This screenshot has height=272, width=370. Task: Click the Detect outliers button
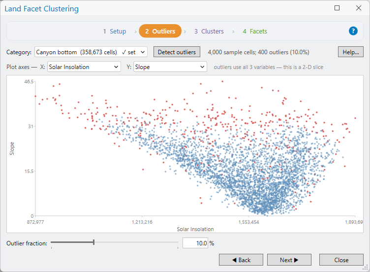click(177, 52)
